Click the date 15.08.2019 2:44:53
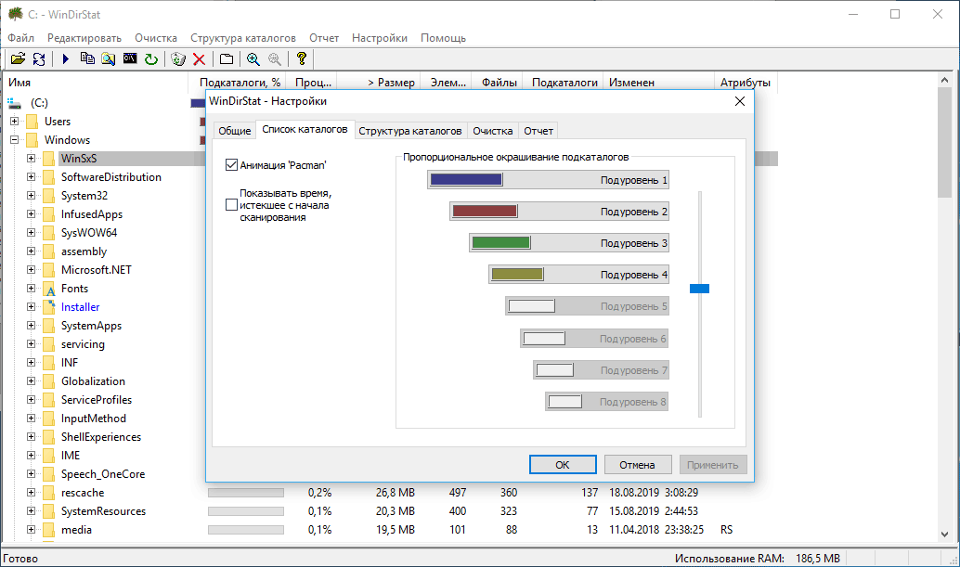The height and width of the screenshot is (567, 960). (654, 511)
